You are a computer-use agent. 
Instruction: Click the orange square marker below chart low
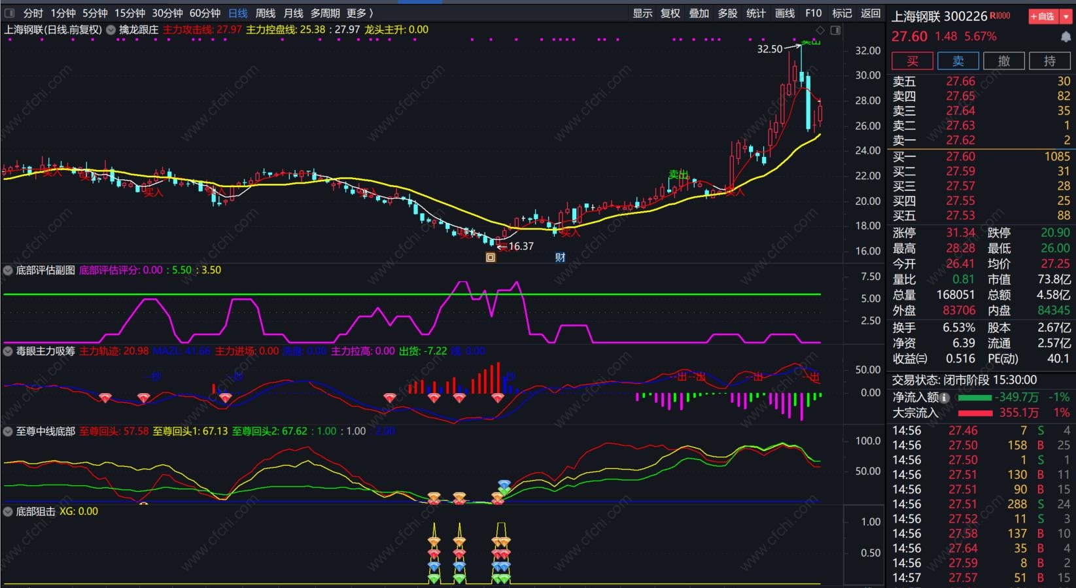pos(491,257)
